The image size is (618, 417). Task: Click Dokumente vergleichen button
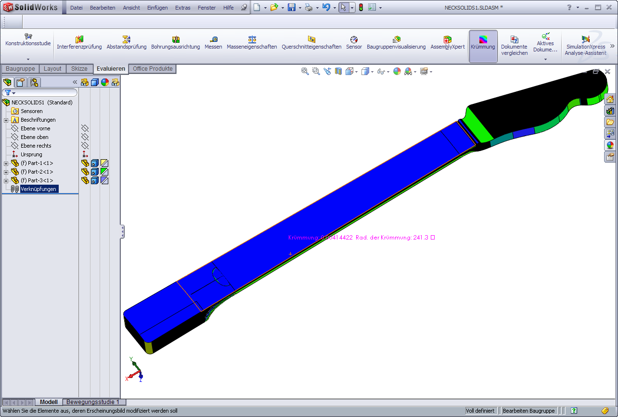tap(514, 46)
